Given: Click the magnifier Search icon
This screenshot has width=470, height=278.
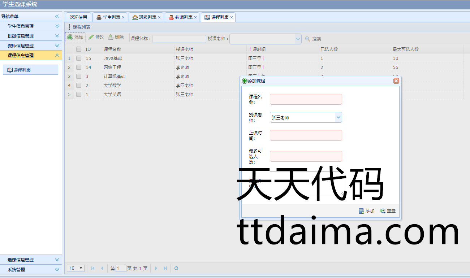Looking at the screenshot, I should point(308,39).
